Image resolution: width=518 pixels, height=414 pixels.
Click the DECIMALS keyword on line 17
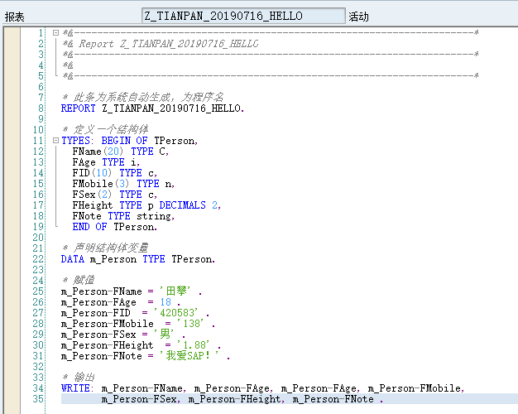coord(182,205)
